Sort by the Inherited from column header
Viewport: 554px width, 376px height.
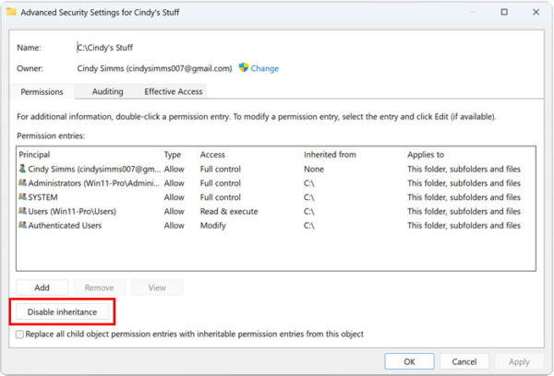(x=330, y=155)
